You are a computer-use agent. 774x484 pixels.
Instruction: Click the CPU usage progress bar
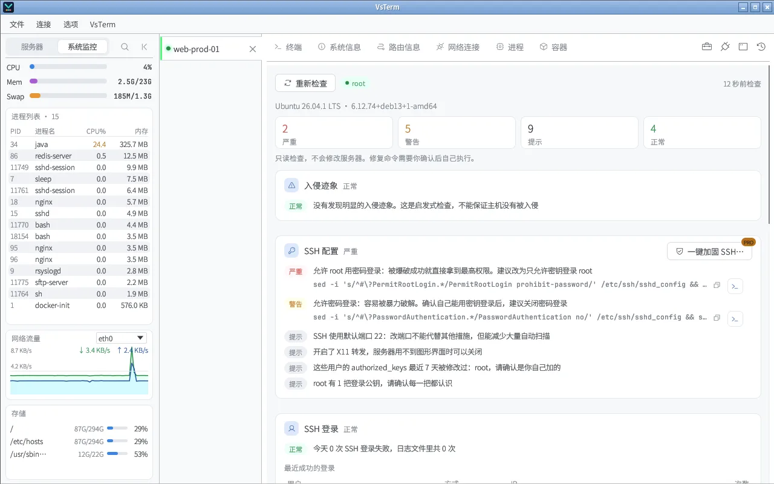tap(68, 67)
